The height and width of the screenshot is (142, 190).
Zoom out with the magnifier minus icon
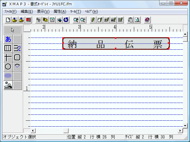pos(83,20)
